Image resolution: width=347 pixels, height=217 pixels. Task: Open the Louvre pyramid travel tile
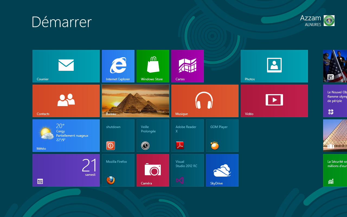point(335,136)
